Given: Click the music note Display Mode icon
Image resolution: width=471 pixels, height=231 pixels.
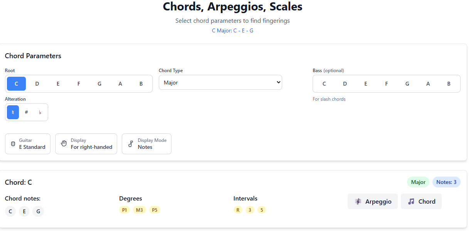Looking at the screenshot, I should pyautogui.click(x=131, y=144).
